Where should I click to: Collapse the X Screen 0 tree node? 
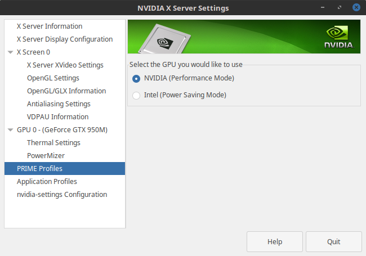tap(10, 52)
